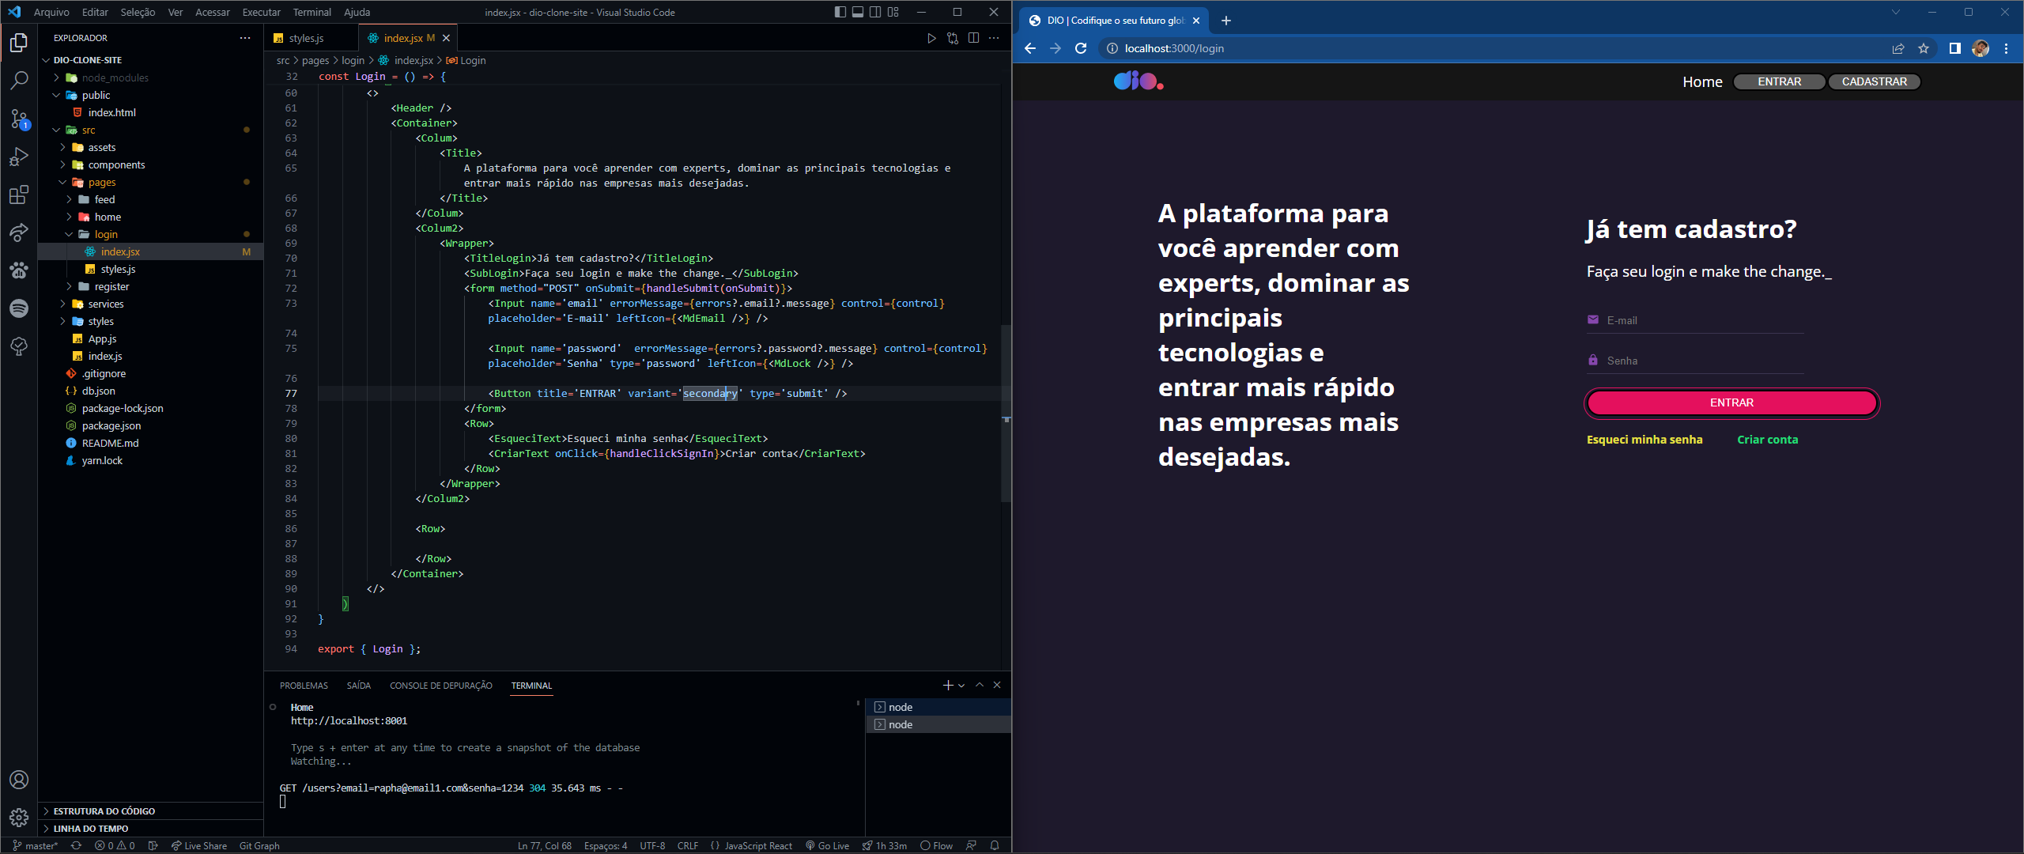Run the file using the play icon above the editor
Screen dimensions: 2024x854
[x=931, y=37]
